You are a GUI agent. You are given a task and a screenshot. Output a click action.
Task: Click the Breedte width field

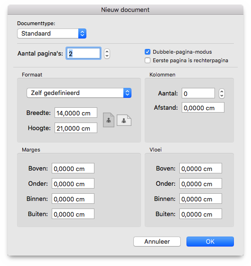tap(76, 113)
